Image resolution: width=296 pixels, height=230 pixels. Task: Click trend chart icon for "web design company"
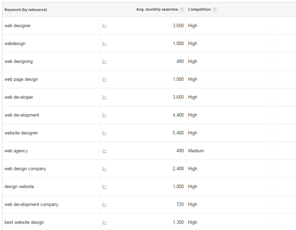(104, 168)
